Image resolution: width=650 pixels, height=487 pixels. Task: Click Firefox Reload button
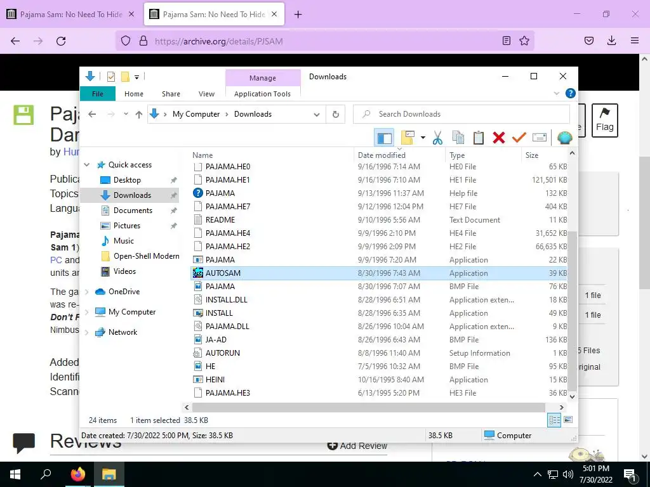pos(61,41)
